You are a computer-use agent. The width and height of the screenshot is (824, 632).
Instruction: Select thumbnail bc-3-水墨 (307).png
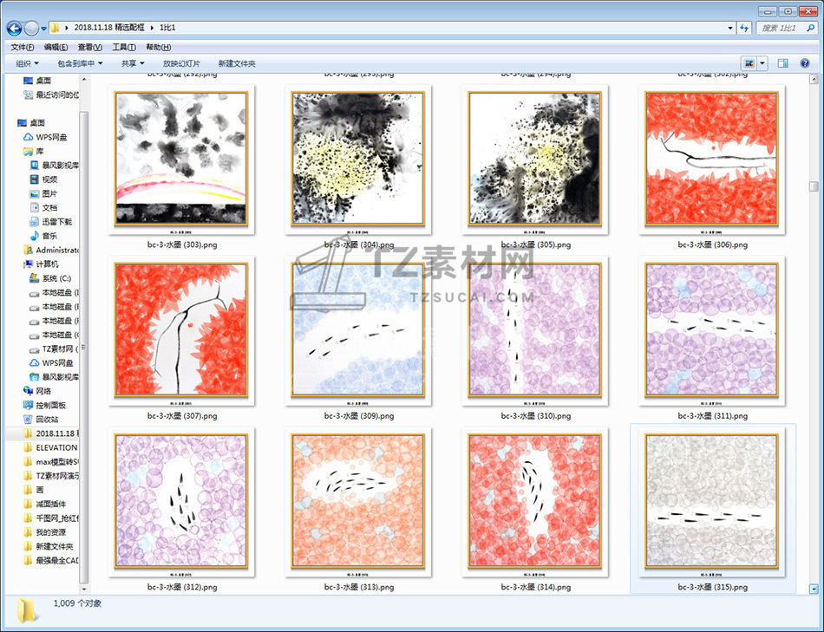pos(181,330)
